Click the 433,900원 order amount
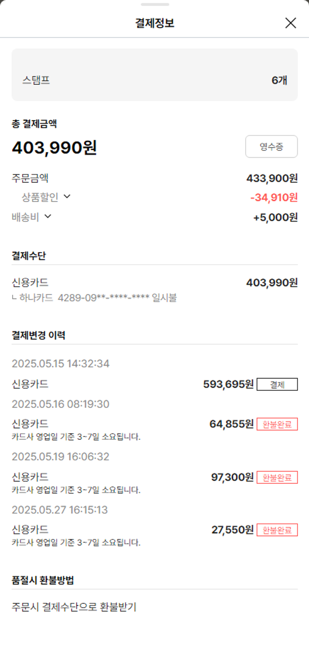Viewport: 309px width, 656px height. coord(272,178)
